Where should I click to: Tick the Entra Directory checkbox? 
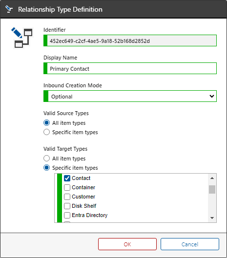click(67, 215)
